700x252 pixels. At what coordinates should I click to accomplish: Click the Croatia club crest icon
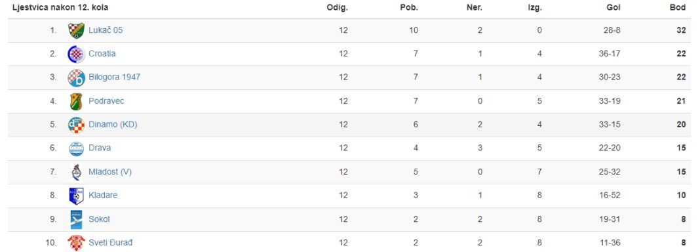[x=76, y=54]
